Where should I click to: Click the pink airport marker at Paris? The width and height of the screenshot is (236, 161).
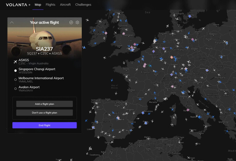point(145,65)
